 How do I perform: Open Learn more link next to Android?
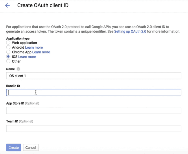(34, 47)
